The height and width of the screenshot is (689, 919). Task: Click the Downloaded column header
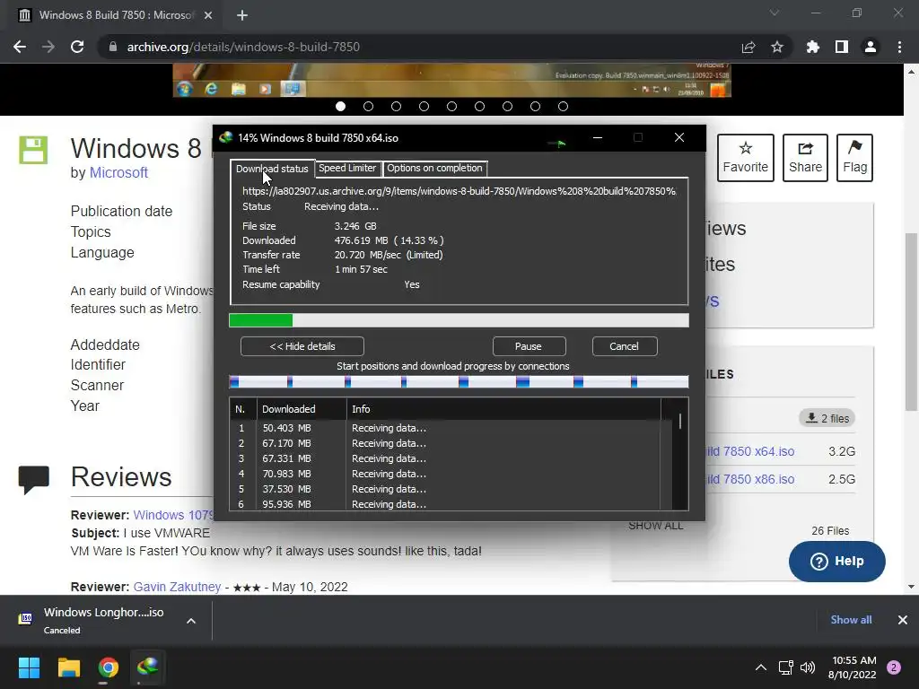click(x=302, y=409)
